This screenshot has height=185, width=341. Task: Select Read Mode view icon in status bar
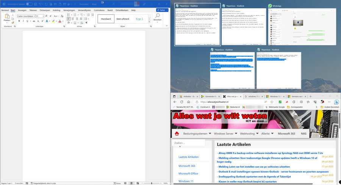125,183
